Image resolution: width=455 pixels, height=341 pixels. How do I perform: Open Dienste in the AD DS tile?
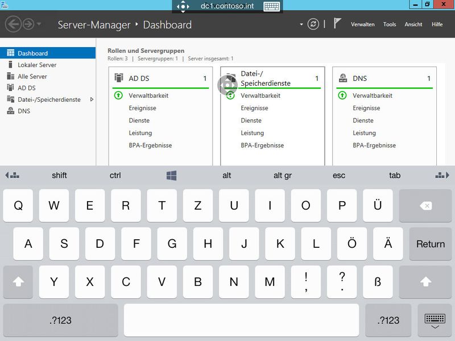(x=139, y=120)
